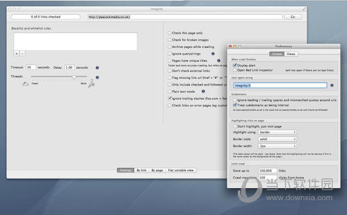Minimize the Preferences window
This screenshot has height=215, width=347.
click(x=235, y=46)
